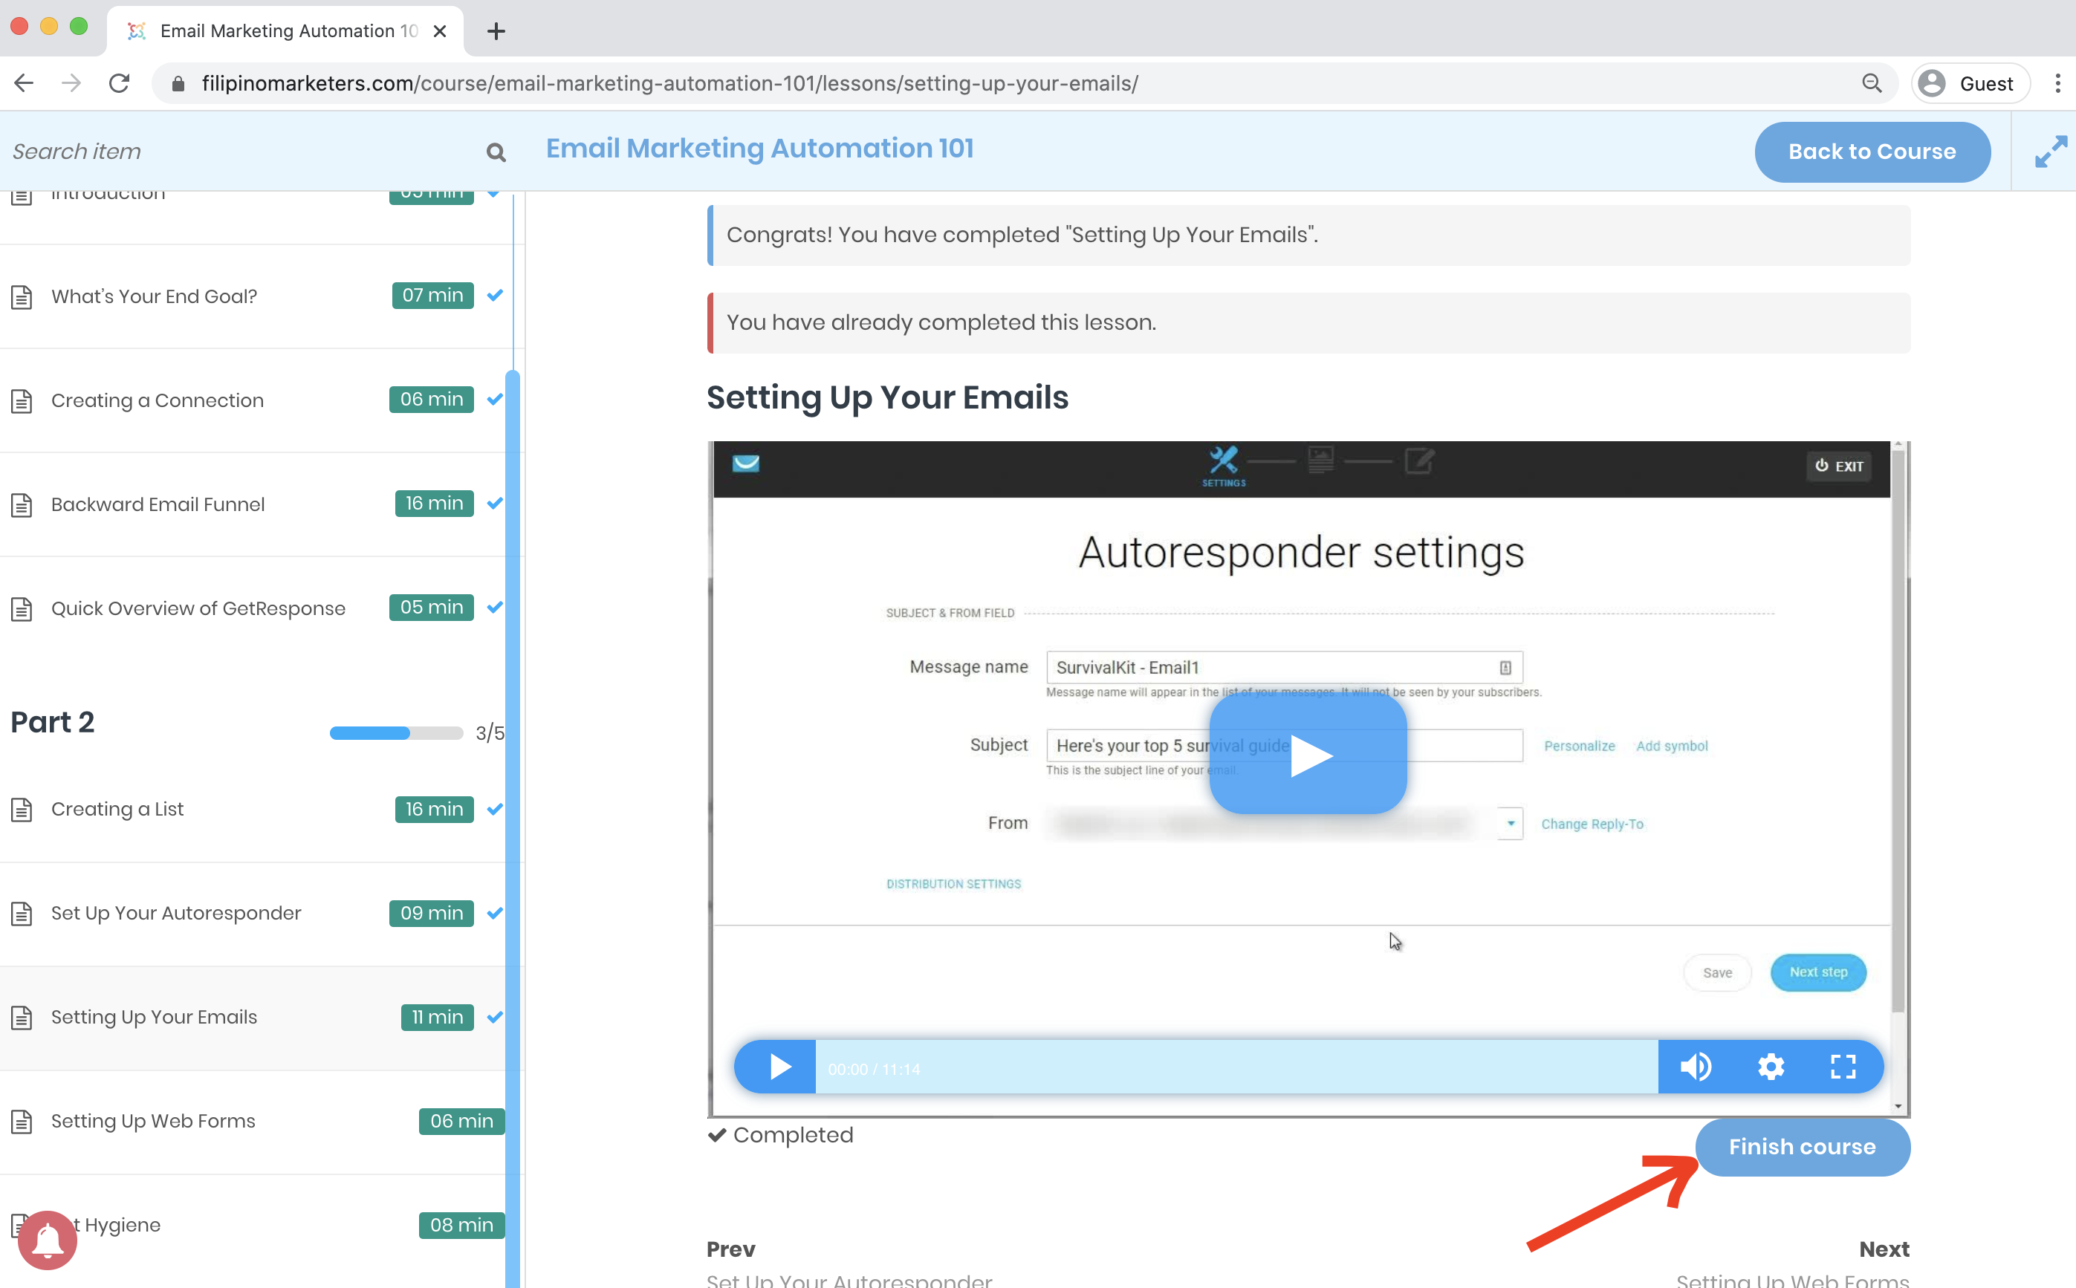Click the Personalize link in video
The image size is (2076, 1288).
pyautogui.click(x=1580, y=745)
